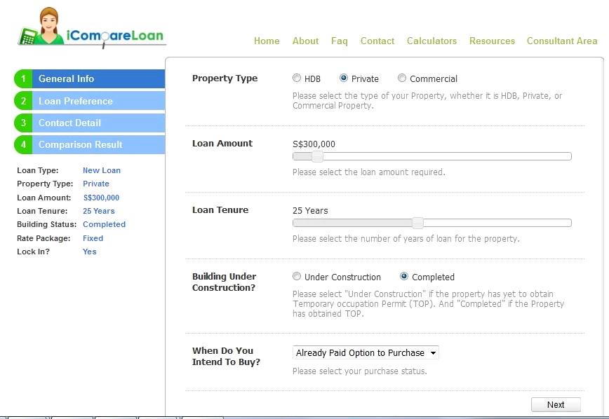Click the 25 Years label above slider
Image resolution: width=609 pixels, height=419 pixels.
point(310,211)
